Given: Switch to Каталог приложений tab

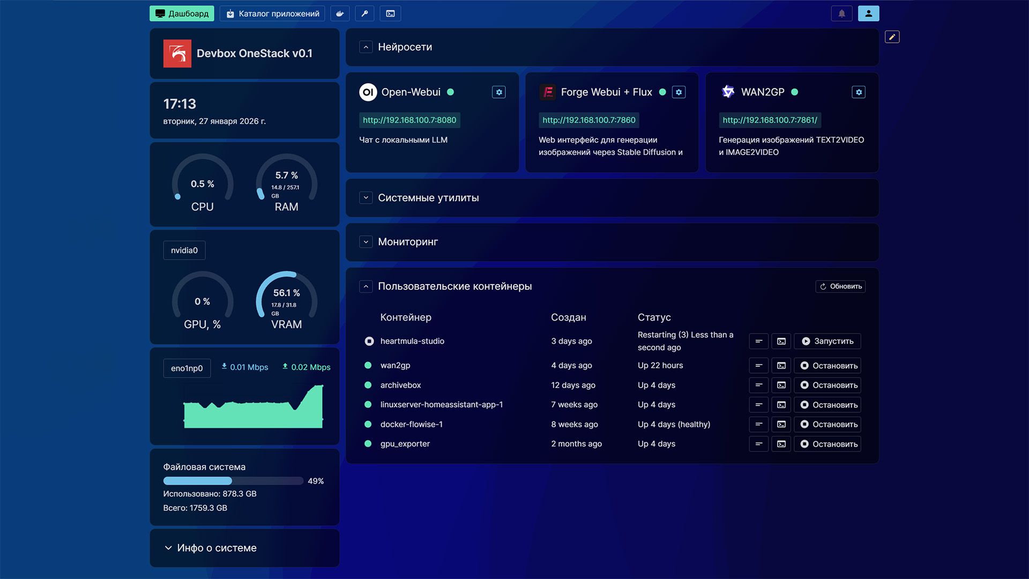Looking at the screenshot, I should pyautogui.click(x=273, y=13).
